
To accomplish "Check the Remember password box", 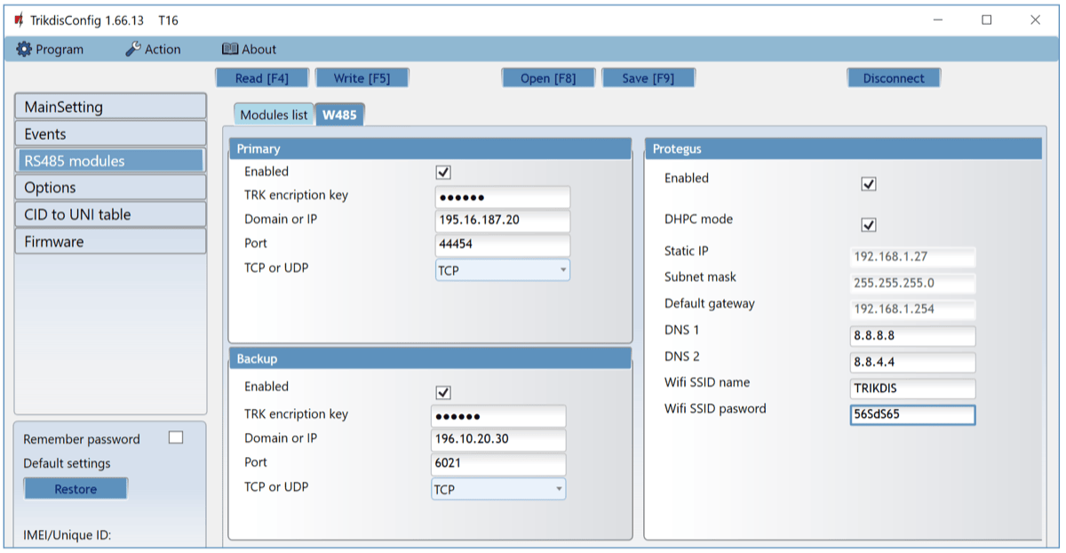I will click(x=176, y=437).
